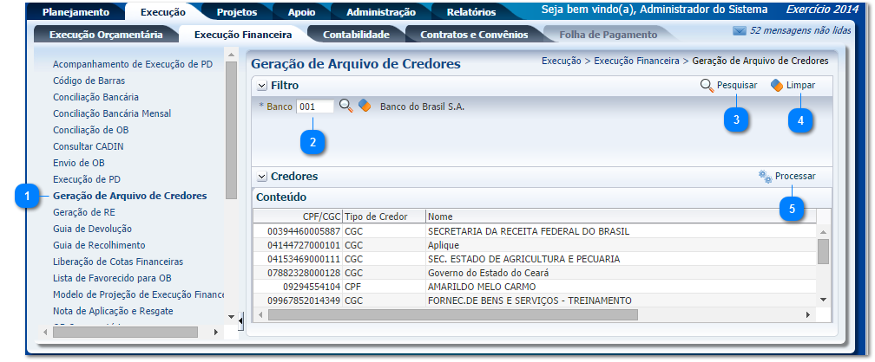Screen dimensions: 875x362
Task: Select the AMARILDO MELO CARMO row
Action: pyautogui.click(x=482, y=286)
